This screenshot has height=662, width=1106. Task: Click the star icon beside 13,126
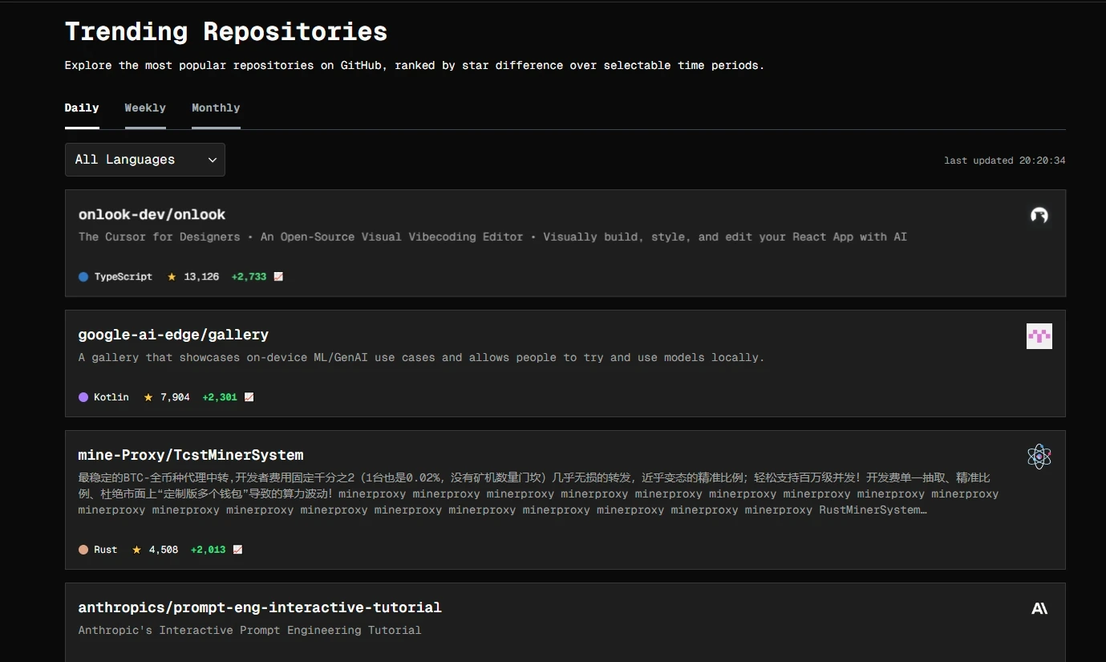[x=172, y=277]
